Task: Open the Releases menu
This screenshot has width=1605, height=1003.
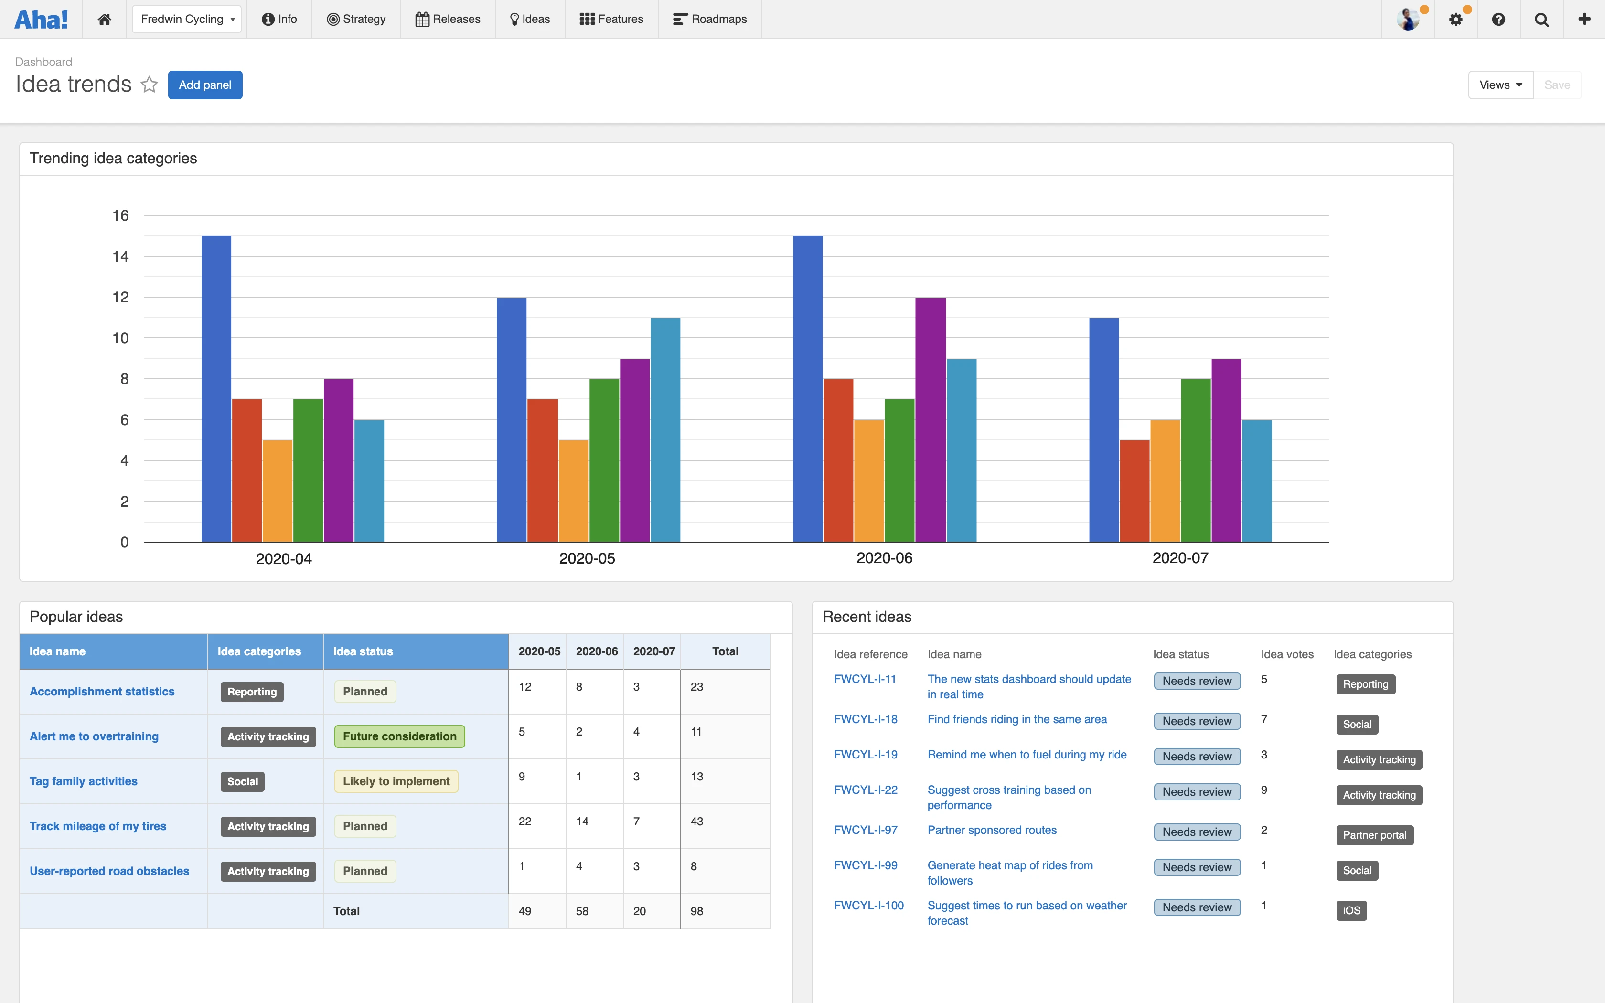Action: coord(448,19)
